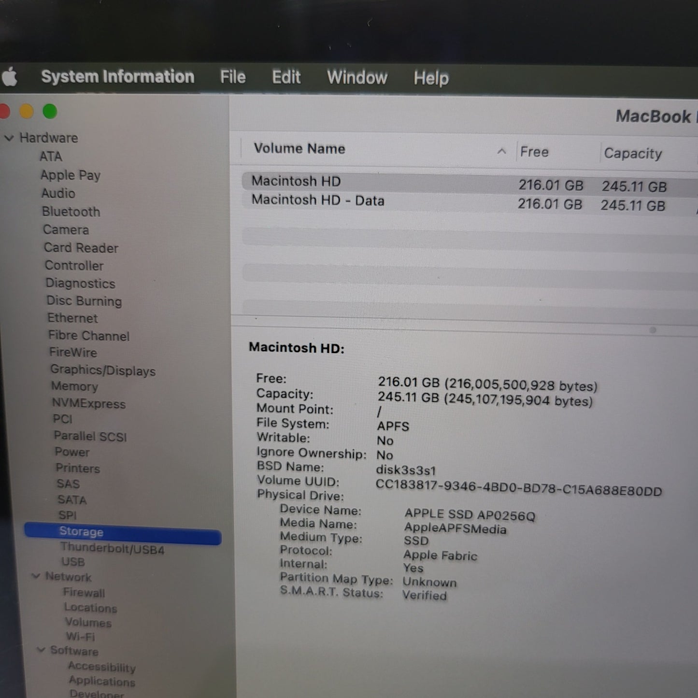The height and width of the screenshot is (698, 698).
Task: Open the Apple menu icon
Action: 9,77
